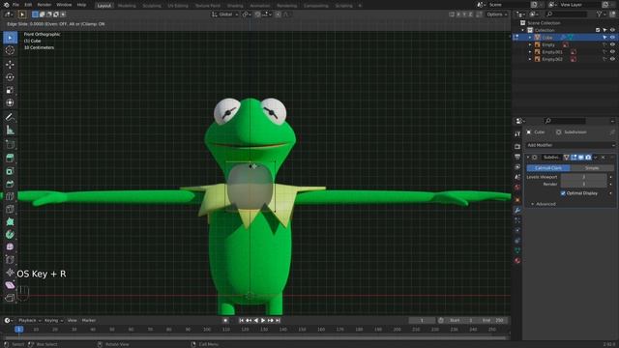619x348 pixels.
Task: Open the Add Modifier dropdown
Action: coord(571,145)
